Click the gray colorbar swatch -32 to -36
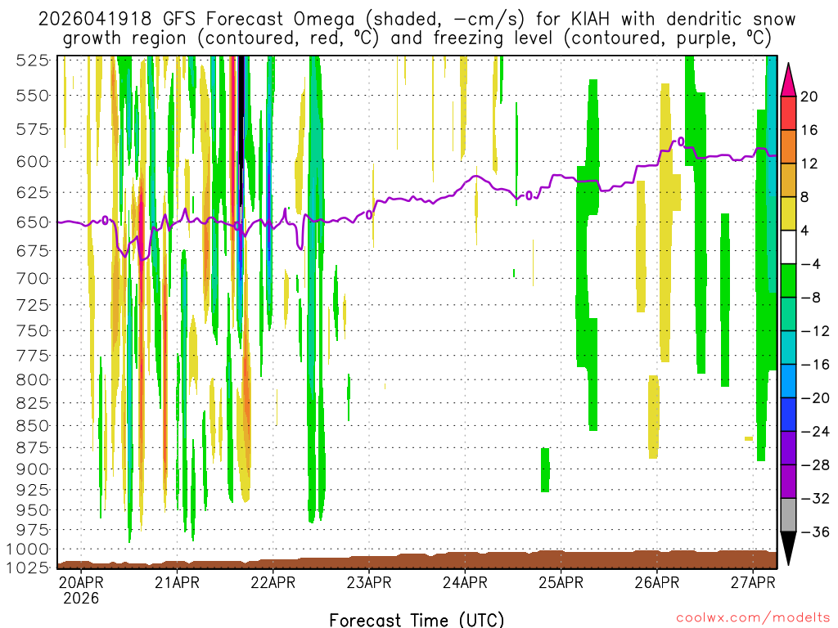Image resolution: width=838 pixels, height=628 pixels. tap(788, 515)
